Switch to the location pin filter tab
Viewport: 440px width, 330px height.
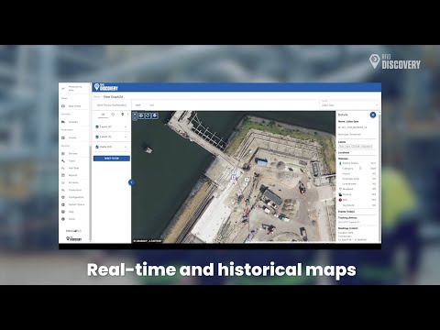click(x=123, y=115)
